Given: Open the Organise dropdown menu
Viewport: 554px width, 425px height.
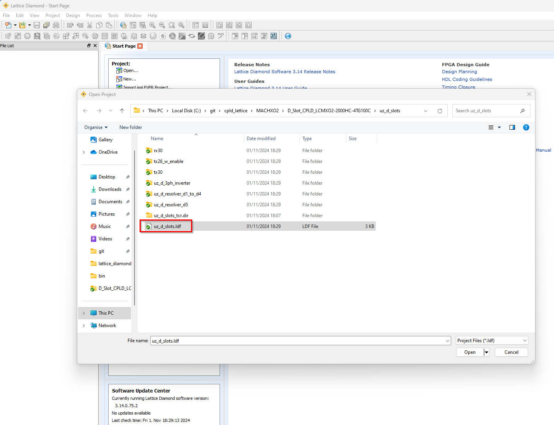Looking at the screenshot, I should pos(96,127).
